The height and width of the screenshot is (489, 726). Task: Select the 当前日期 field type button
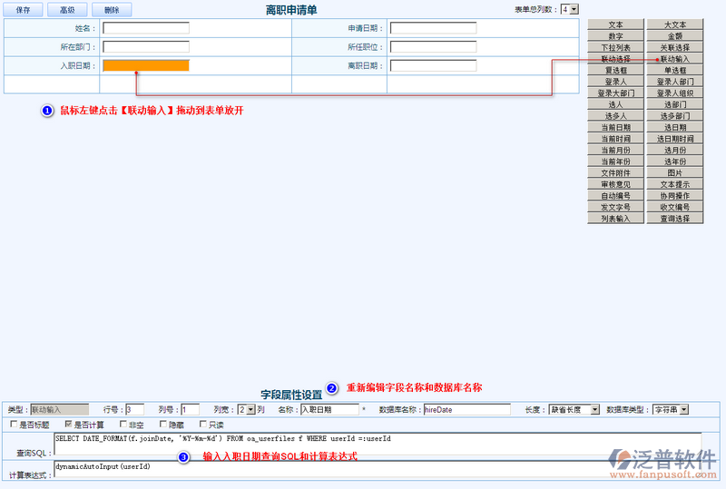click(616, 127)
